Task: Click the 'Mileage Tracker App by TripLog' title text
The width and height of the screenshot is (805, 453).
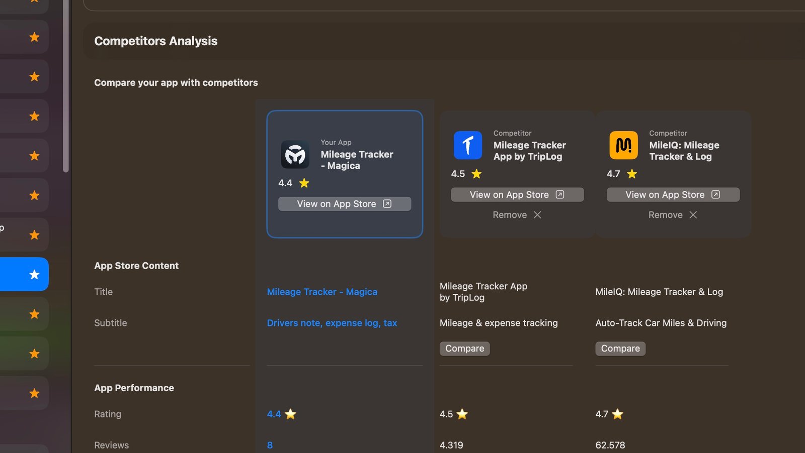Action: (484, 292)
